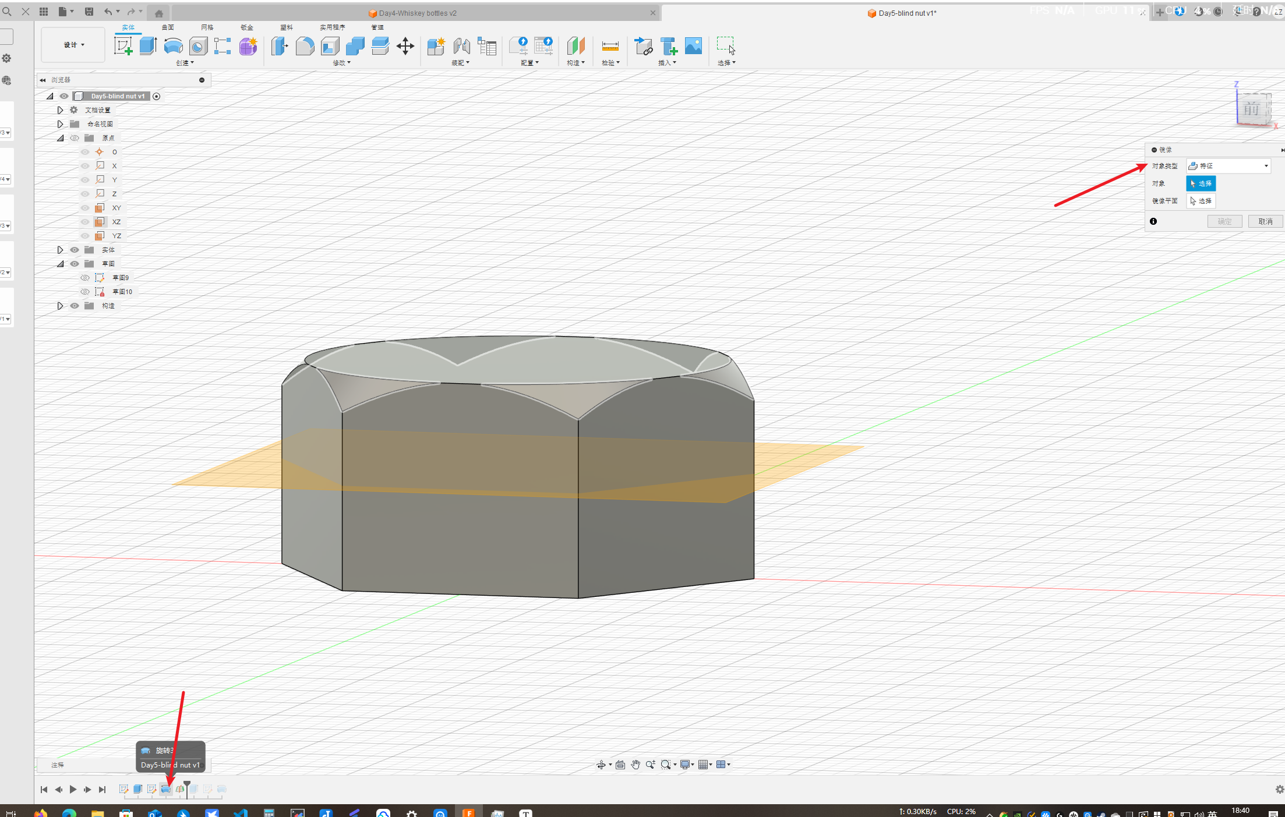Click the Fillet tool icon
The image size is (1285, 817).
click(x=305, y=46)
